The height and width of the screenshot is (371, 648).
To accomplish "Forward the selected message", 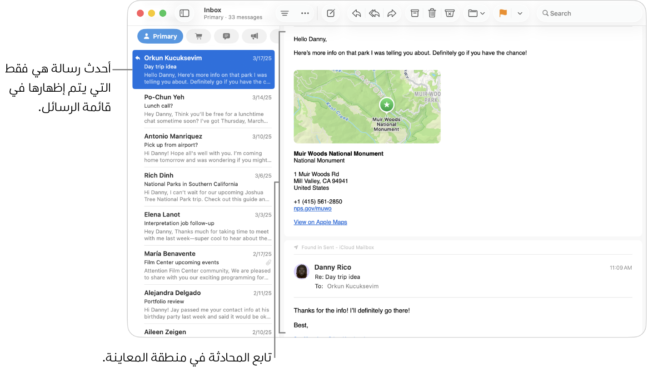I will pyautogui.click(x=392, y=14).
